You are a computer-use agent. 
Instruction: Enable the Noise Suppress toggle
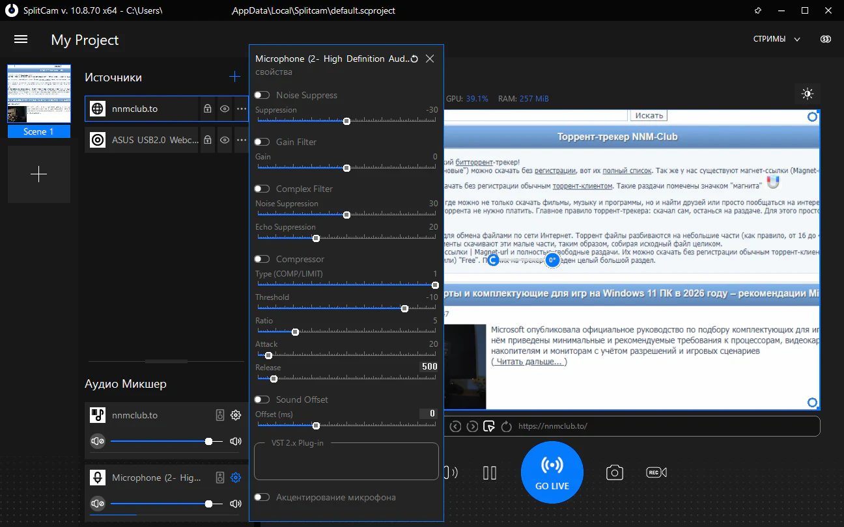pyautogui.click(x=262, y=96)
